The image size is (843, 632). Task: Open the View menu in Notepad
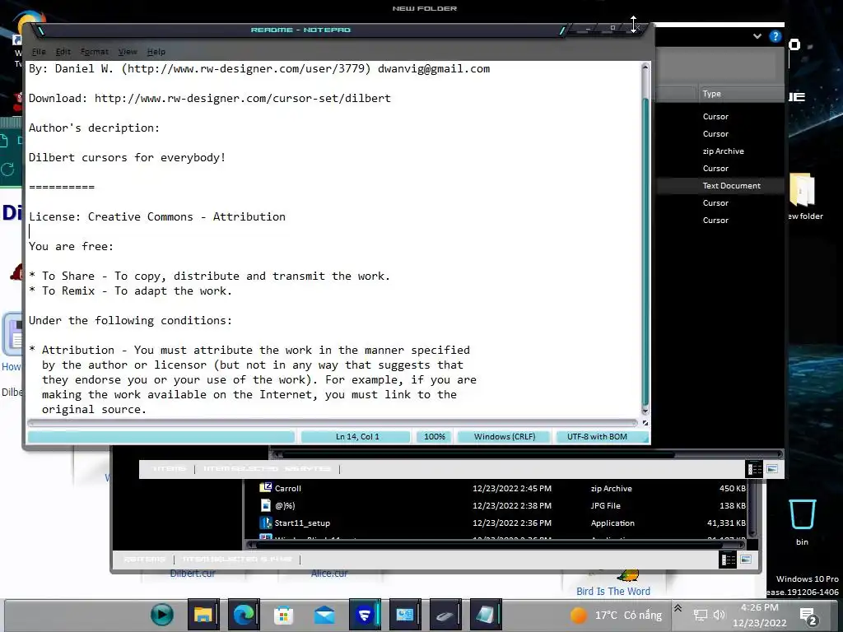click(128, 52)
